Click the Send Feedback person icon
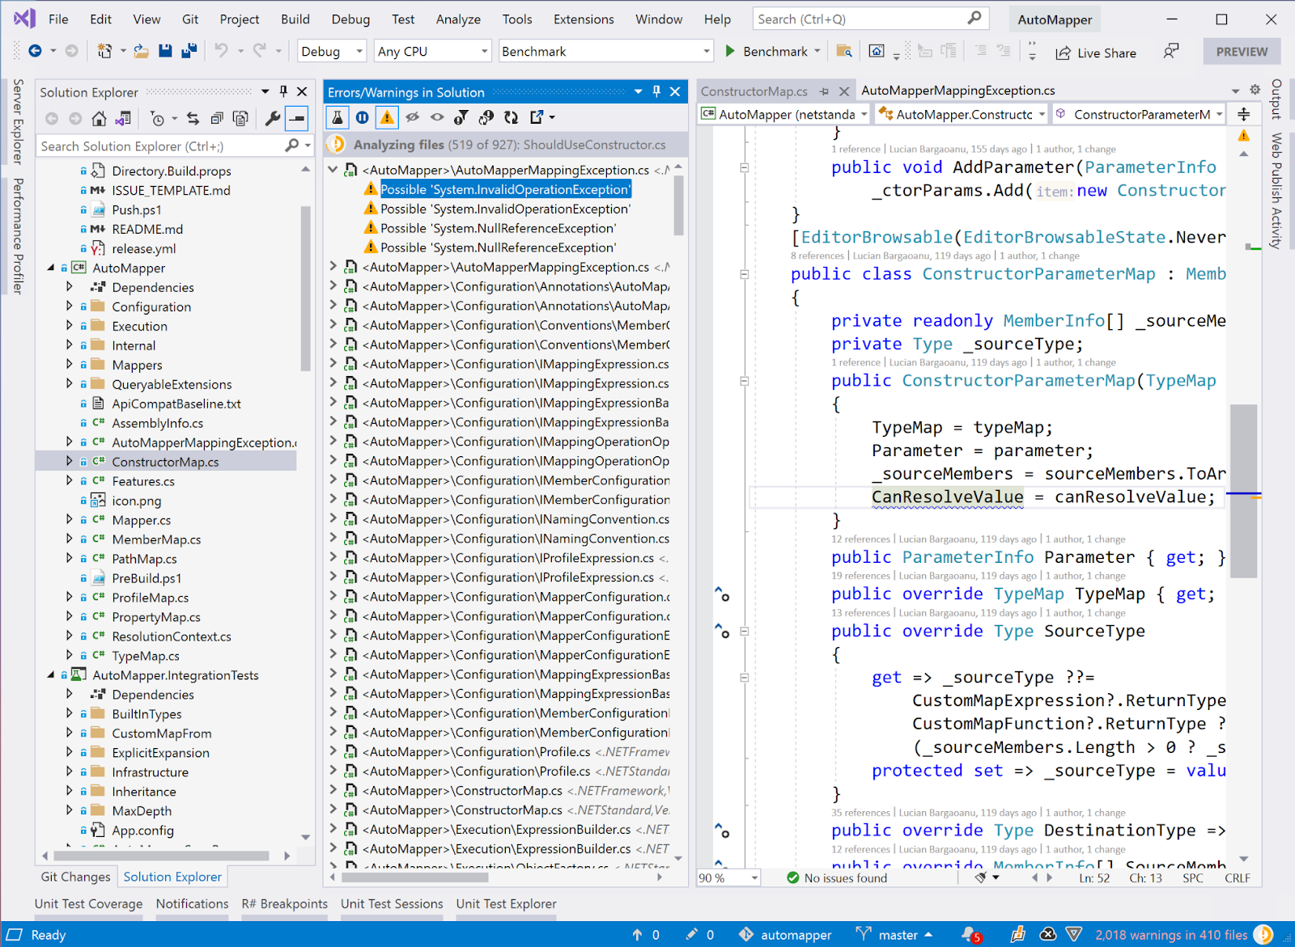The image size is (1295, 947). [1170, 52]
